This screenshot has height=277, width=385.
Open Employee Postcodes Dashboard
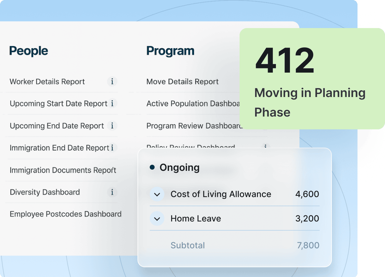click(65, 214)
